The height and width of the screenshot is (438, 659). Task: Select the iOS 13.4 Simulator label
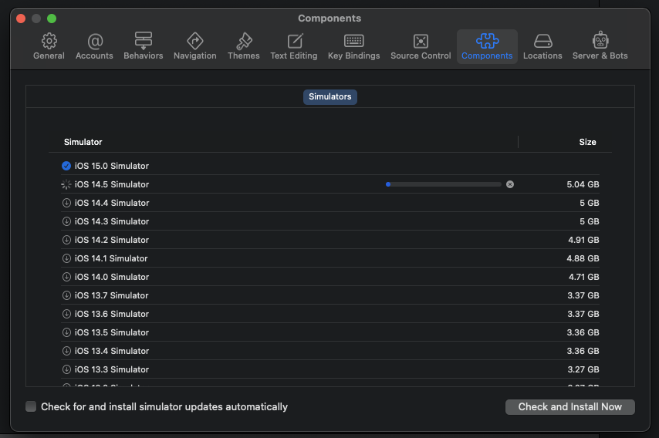[112, 351]
